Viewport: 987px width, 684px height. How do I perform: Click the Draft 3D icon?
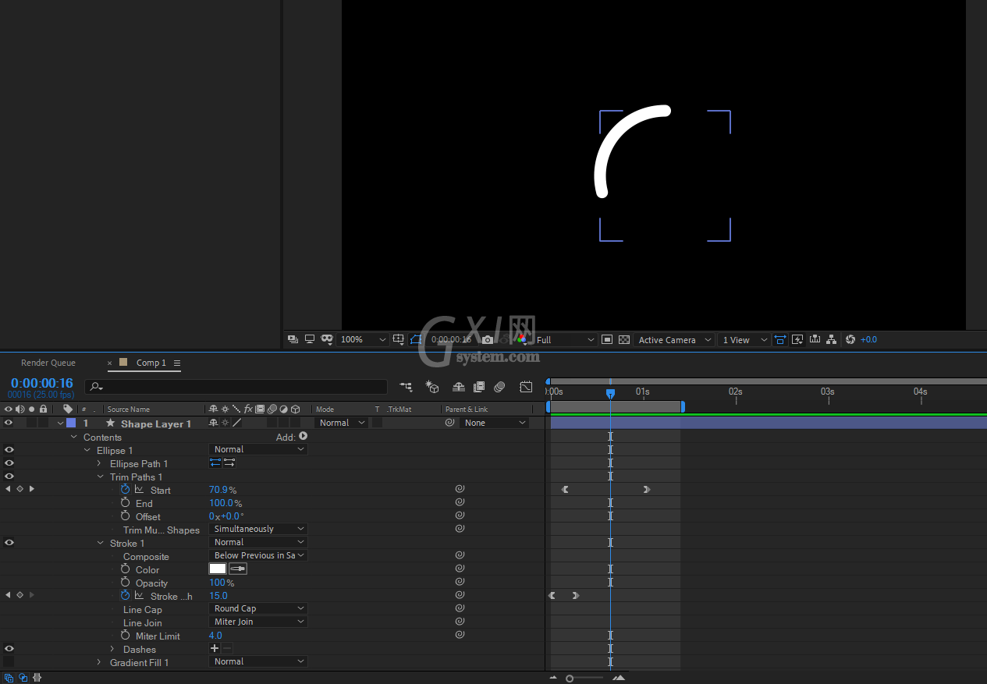[x=431, y=386]
